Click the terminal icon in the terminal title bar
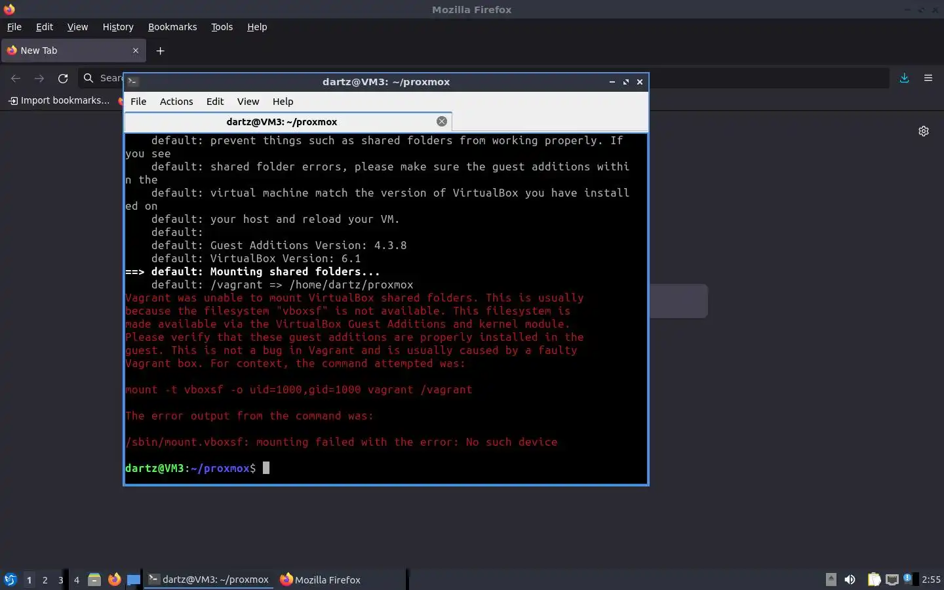 click(132, 82)
